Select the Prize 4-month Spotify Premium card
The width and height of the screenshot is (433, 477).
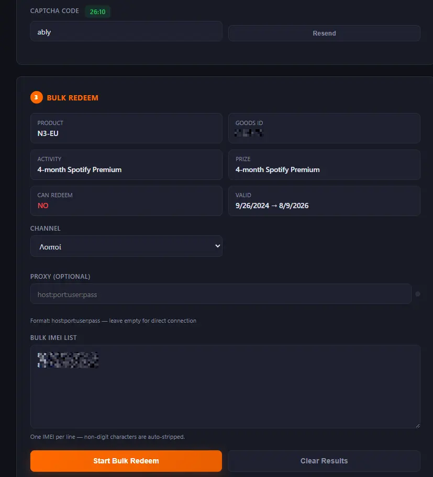(x=324, y=165)
